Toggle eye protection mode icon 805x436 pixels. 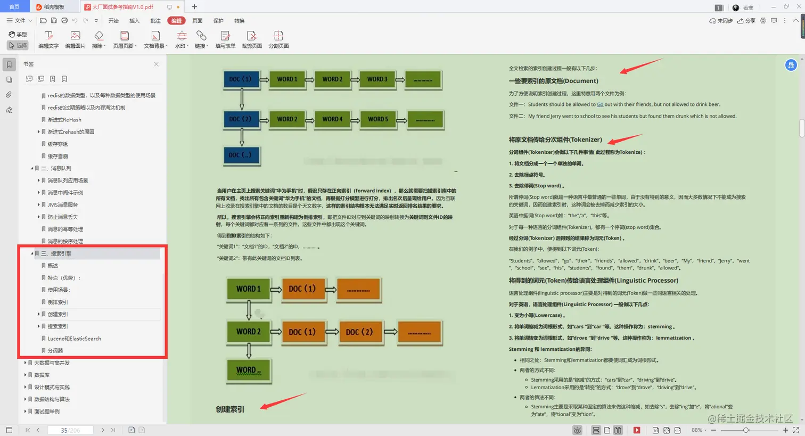tap(577, 430)
